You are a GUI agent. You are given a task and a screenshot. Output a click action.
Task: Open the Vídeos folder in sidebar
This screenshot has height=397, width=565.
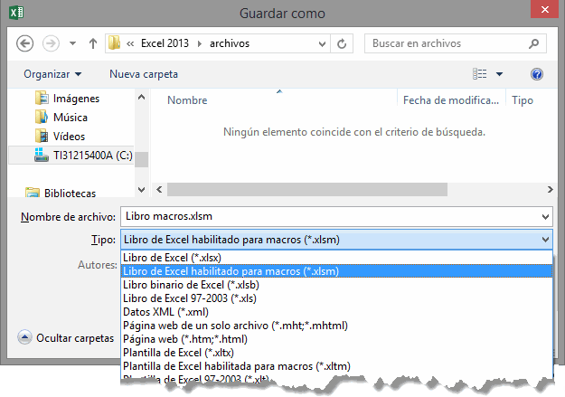click(69, 136)
